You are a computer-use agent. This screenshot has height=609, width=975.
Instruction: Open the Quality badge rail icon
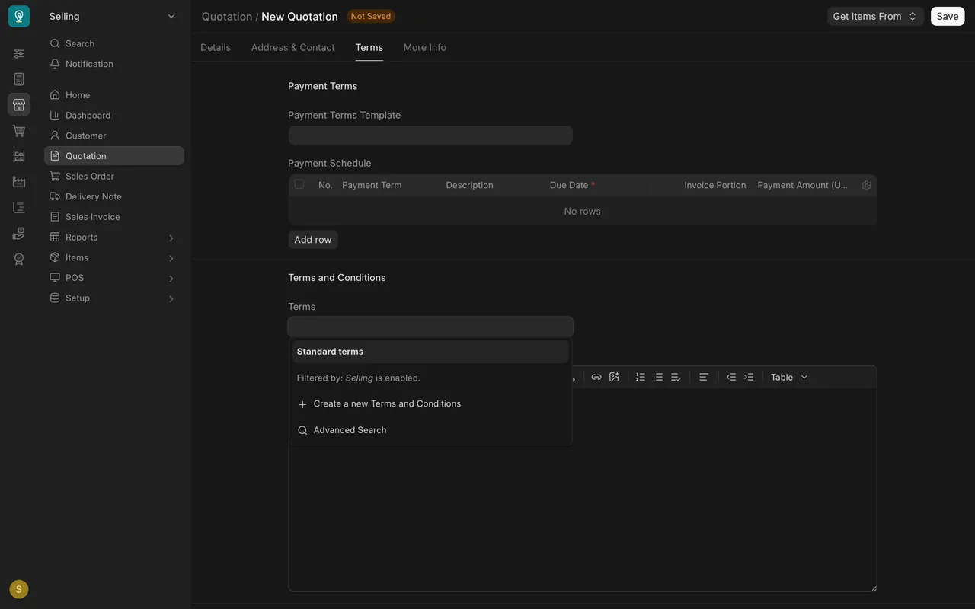[x=19, y=259]
